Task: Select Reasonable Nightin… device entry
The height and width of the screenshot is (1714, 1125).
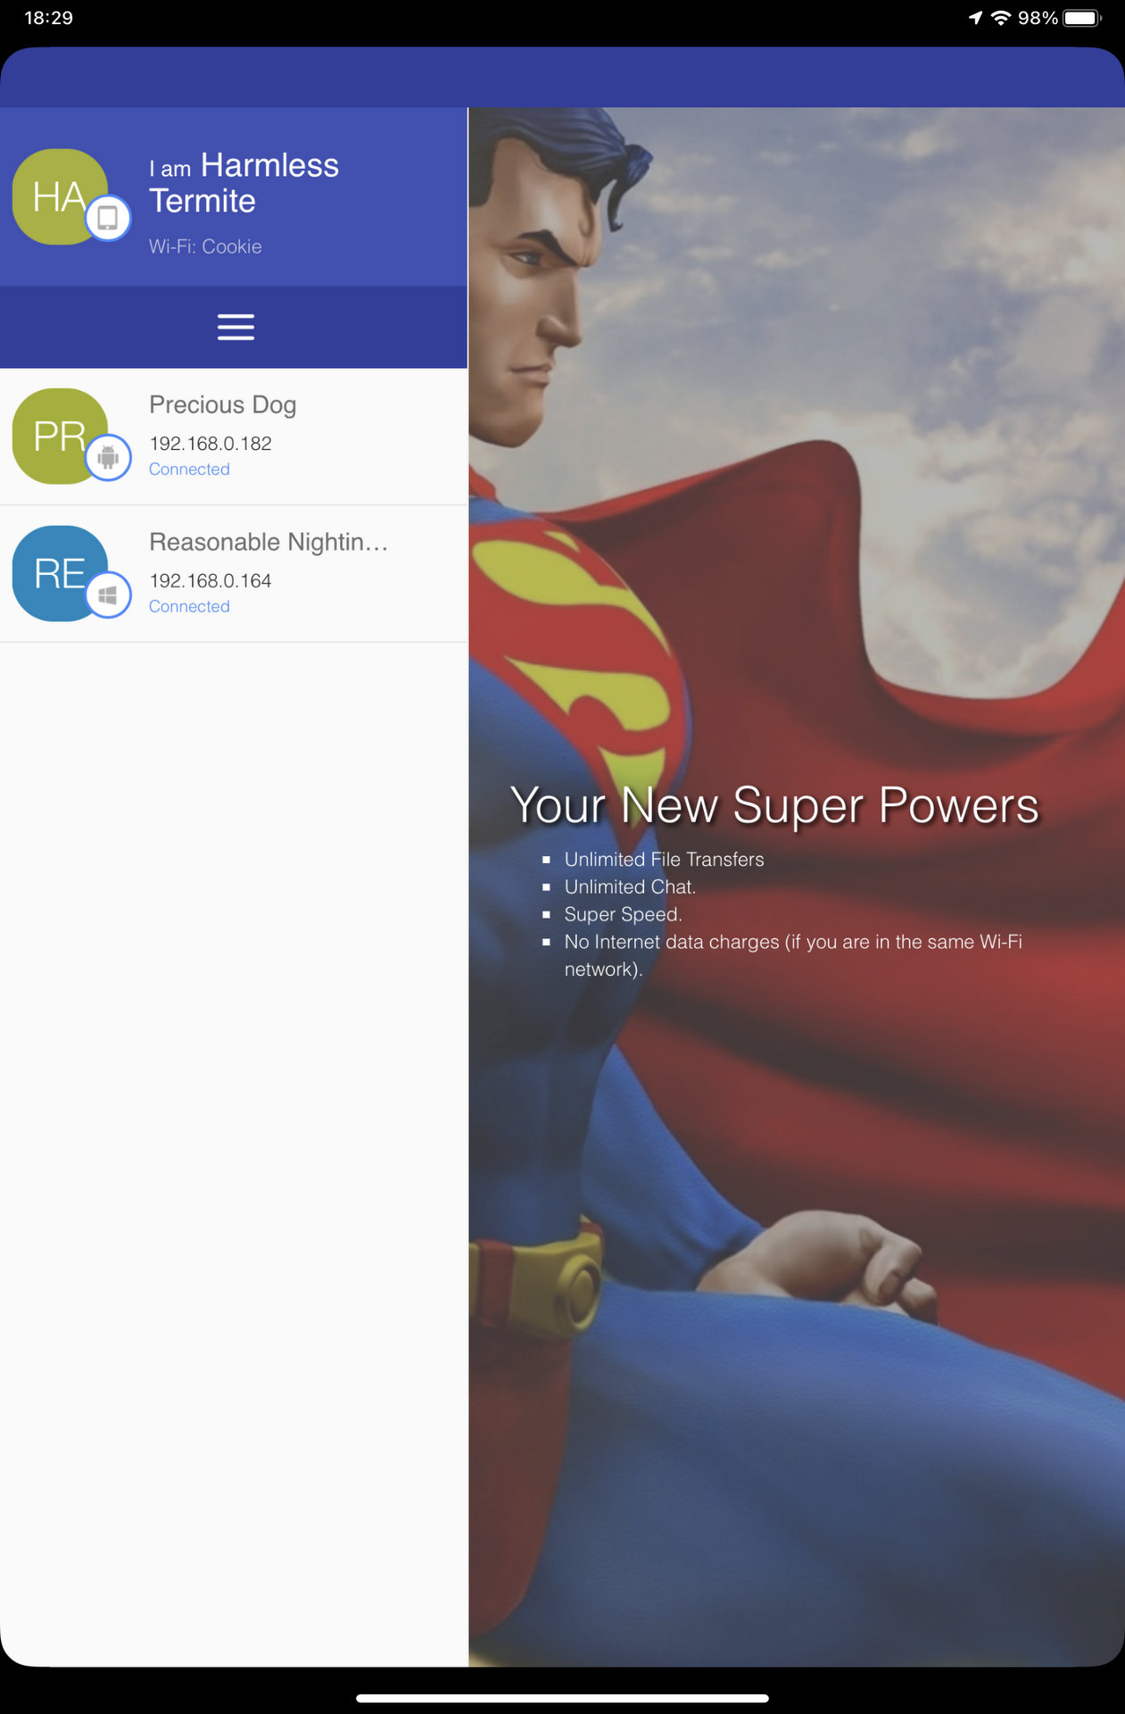Action: pos(234,574)
